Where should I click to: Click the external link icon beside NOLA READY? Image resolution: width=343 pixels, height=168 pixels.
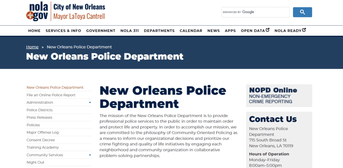pyautogui.click(x=304, y=30)
